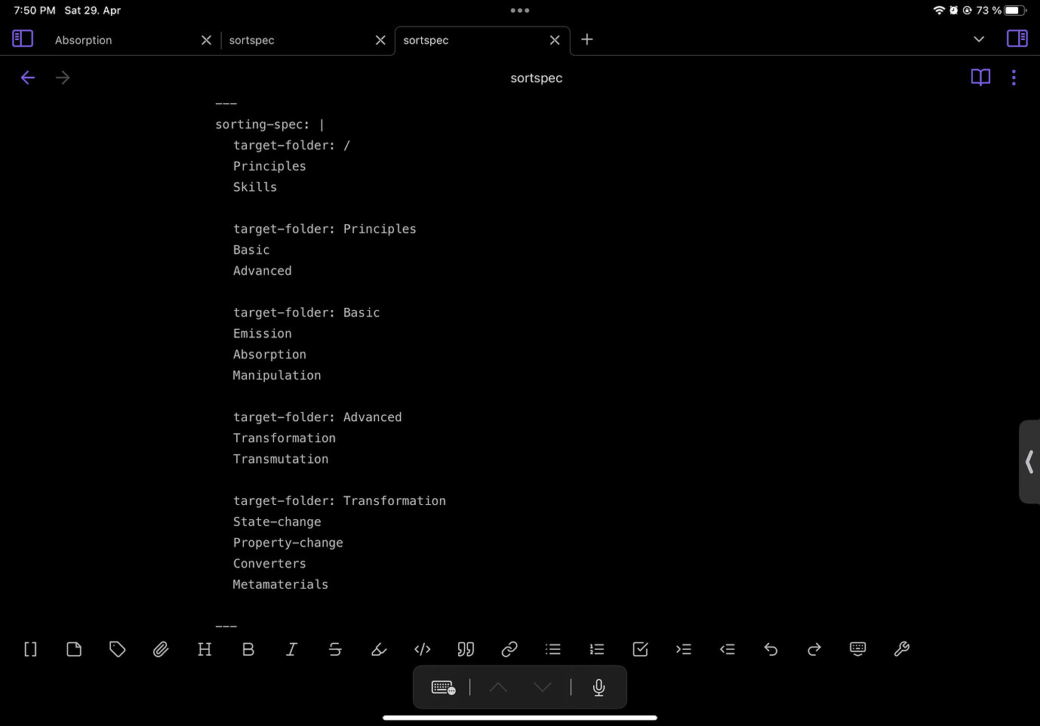
Task: Insert a link with the chain icon
Action: pos(509,649)
